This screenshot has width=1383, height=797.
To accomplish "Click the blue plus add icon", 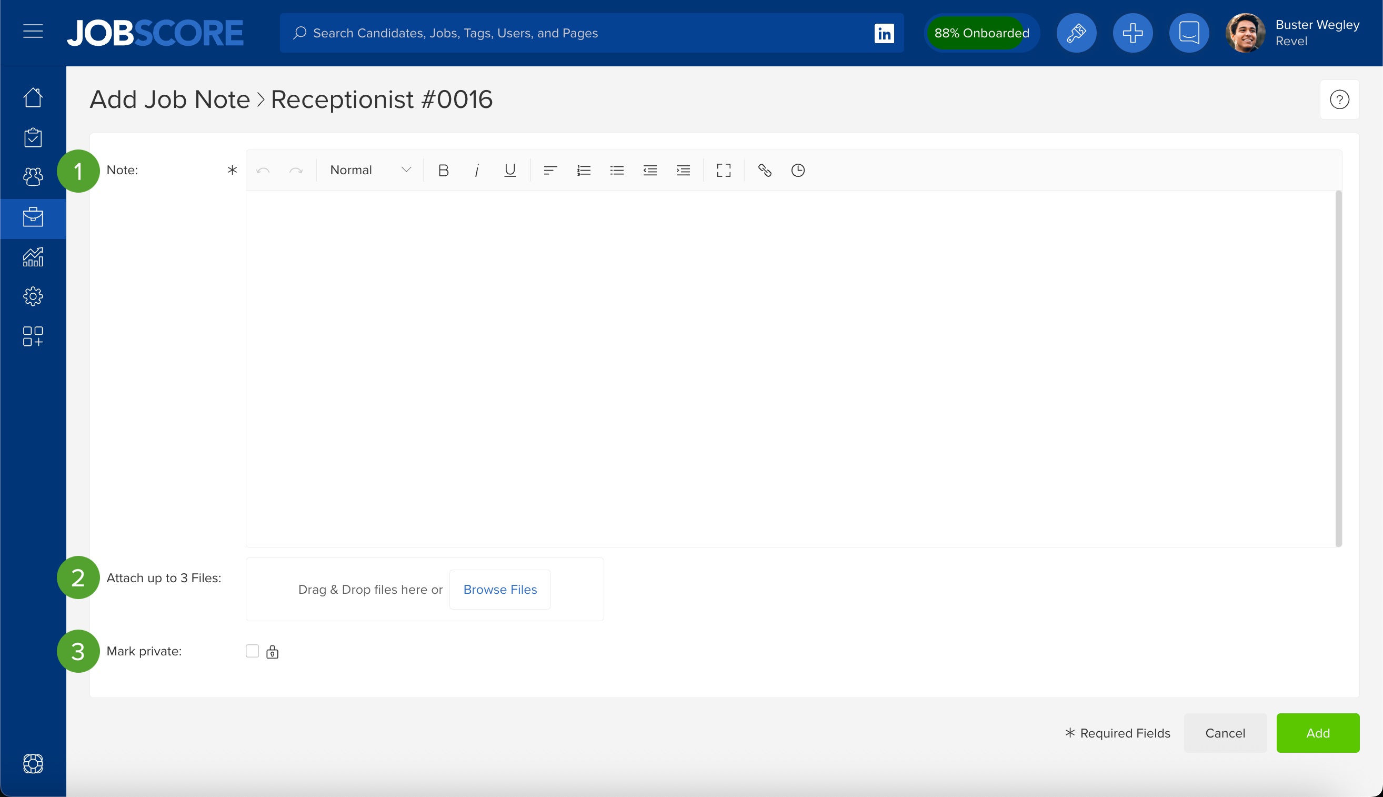I will click(x=1133, y=33).
